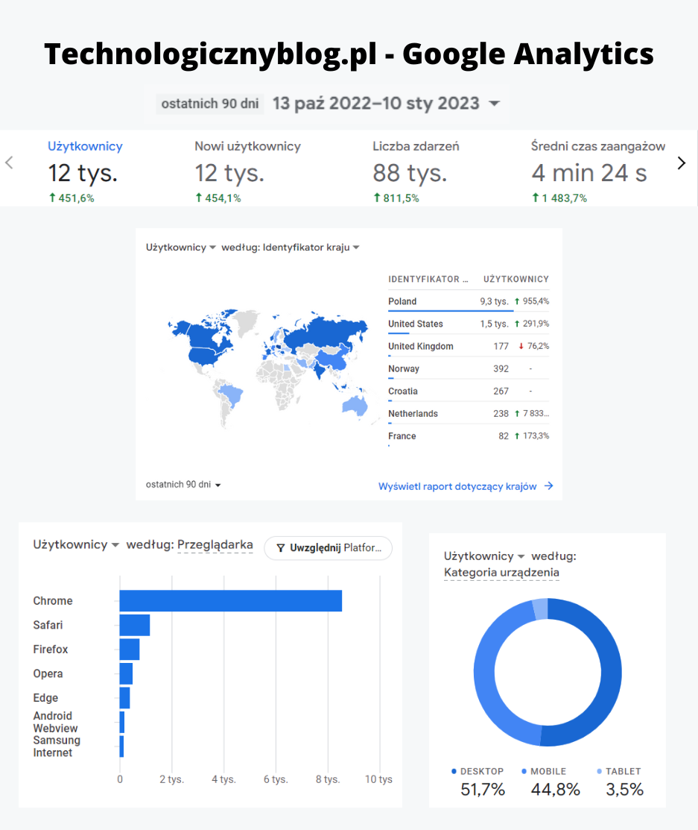The width and height of the screenshot is (698, 830).
Task: Click the Croatia country row
Action: (x=469, y=392)
